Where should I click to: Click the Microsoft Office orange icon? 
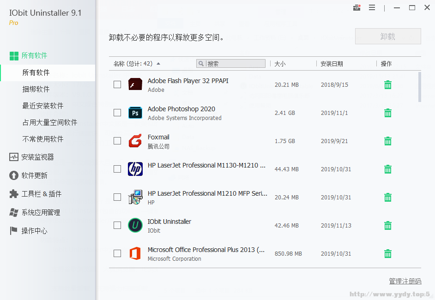coord(135,253)
